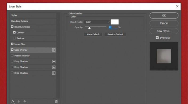Click the Cancel button
The width and height of the screenshot is (188, 104).
pyautogui.click(x=164, y=23)
